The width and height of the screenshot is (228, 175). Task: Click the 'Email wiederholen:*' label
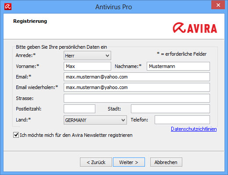pyautogui.click(x=37, y=87)
